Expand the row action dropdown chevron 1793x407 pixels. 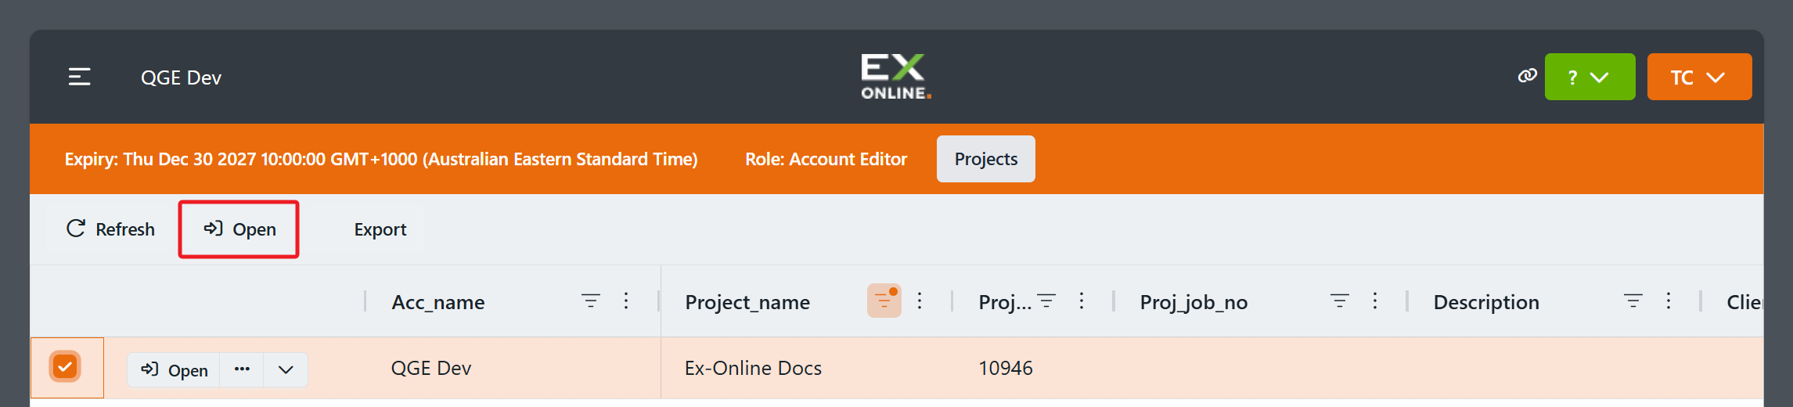286,369
